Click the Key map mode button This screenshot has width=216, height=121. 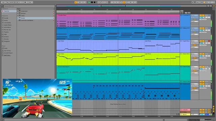(197, 2)
